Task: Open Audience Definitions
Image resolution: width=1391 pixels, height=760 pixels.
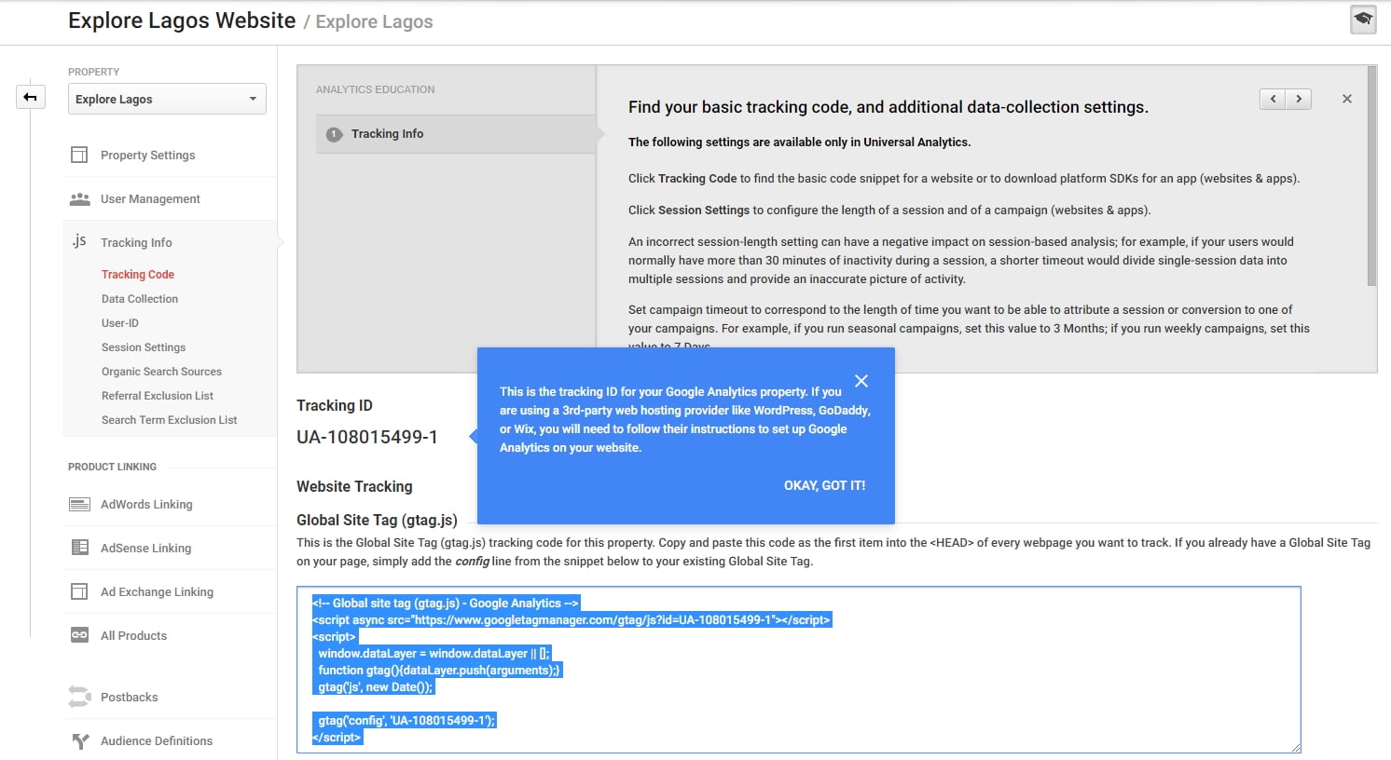Action: [157, 740]
